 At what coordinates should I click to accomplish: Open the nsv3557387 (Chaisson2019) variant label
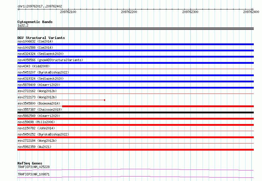[x=40, y=110]
